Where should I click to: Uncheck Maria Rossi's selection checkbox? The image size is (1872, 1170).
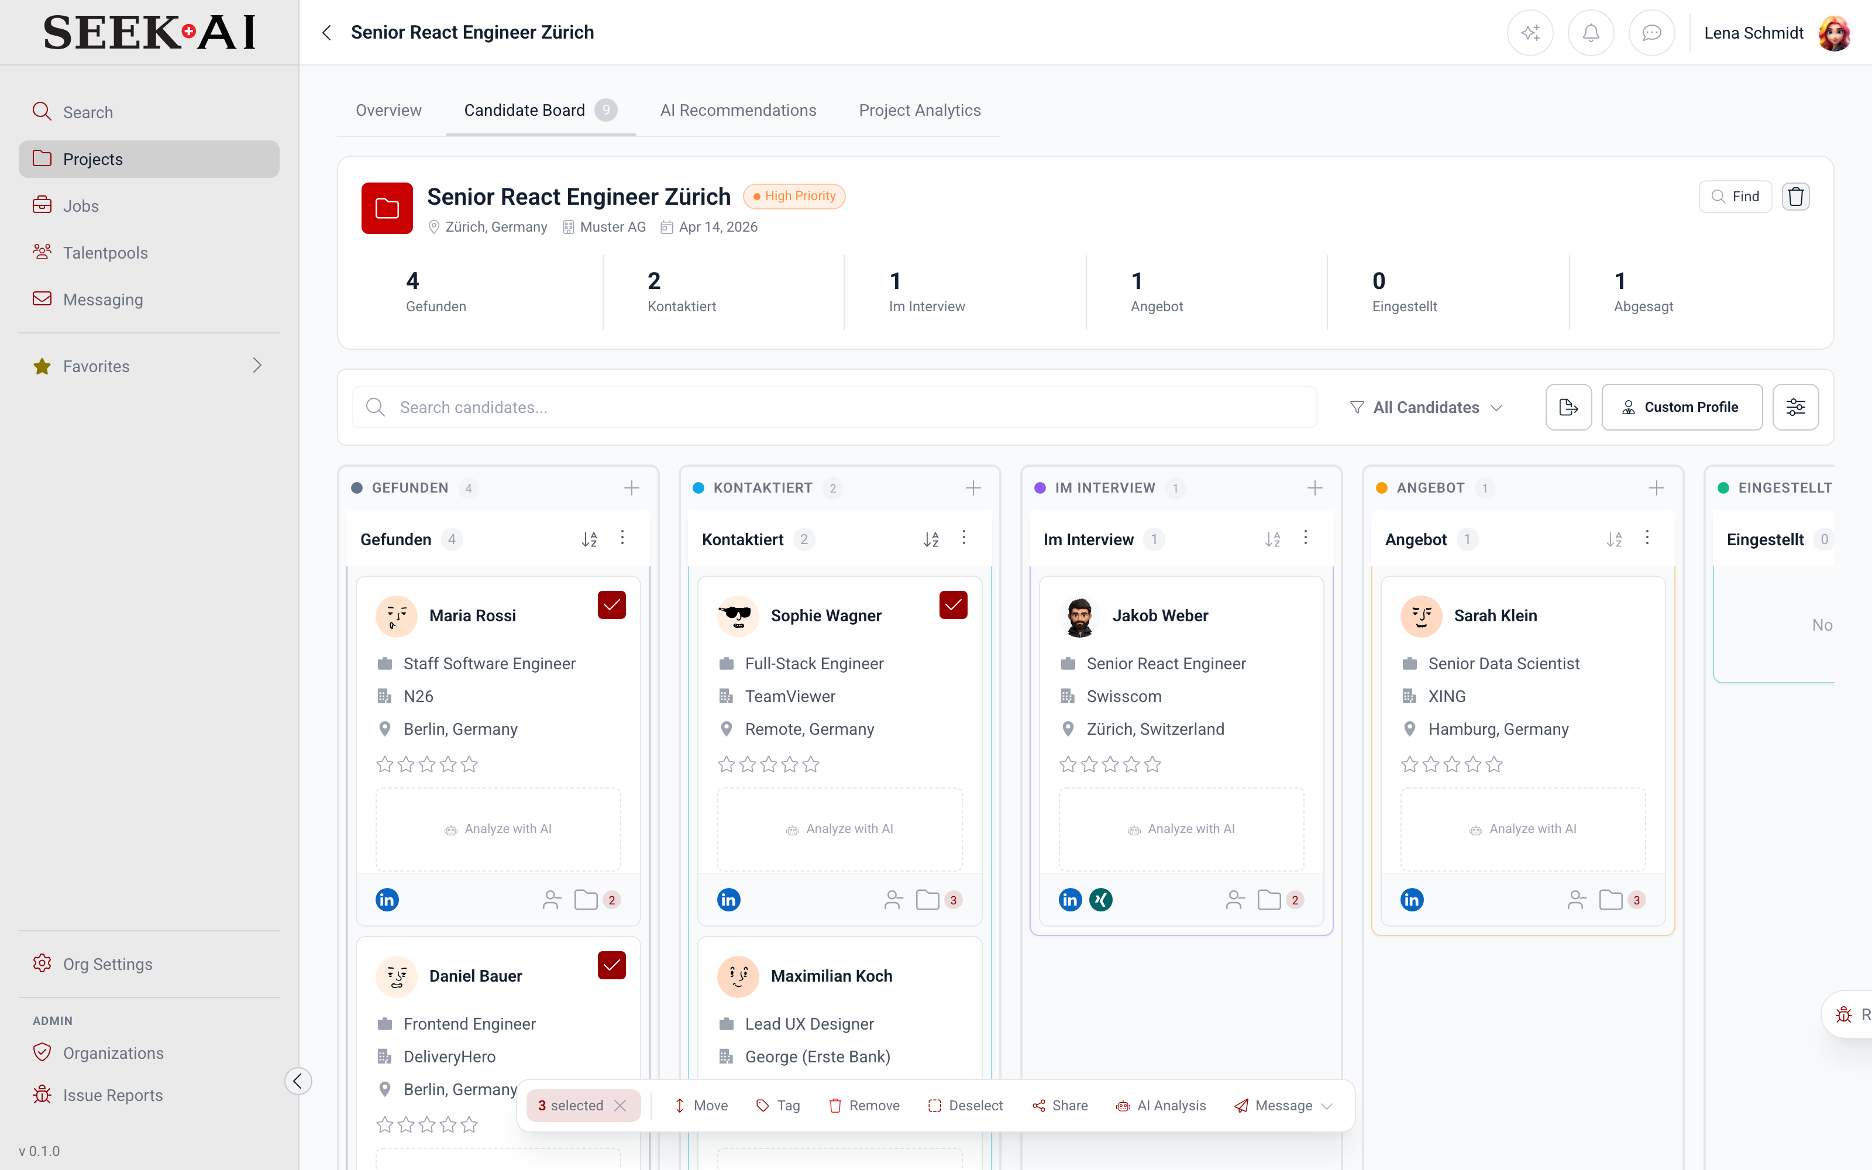click(611, 605)
